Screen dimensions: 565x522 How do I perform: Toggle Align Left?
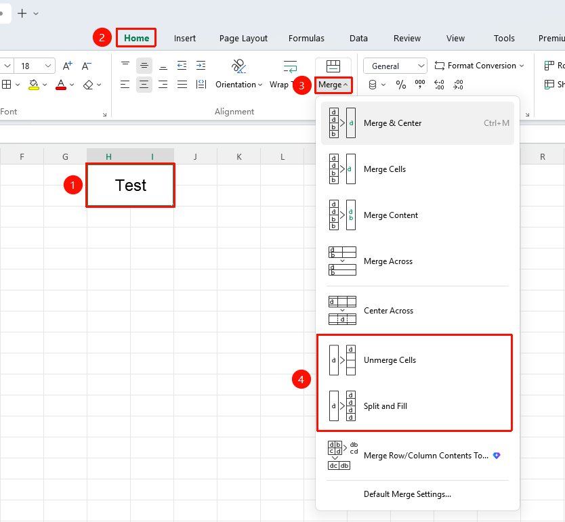(125, 85)
